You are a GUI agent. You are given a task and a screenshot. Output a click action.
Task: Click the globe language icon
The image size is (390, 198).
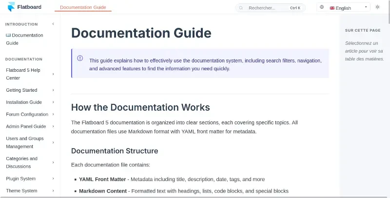tap(322, 7)
